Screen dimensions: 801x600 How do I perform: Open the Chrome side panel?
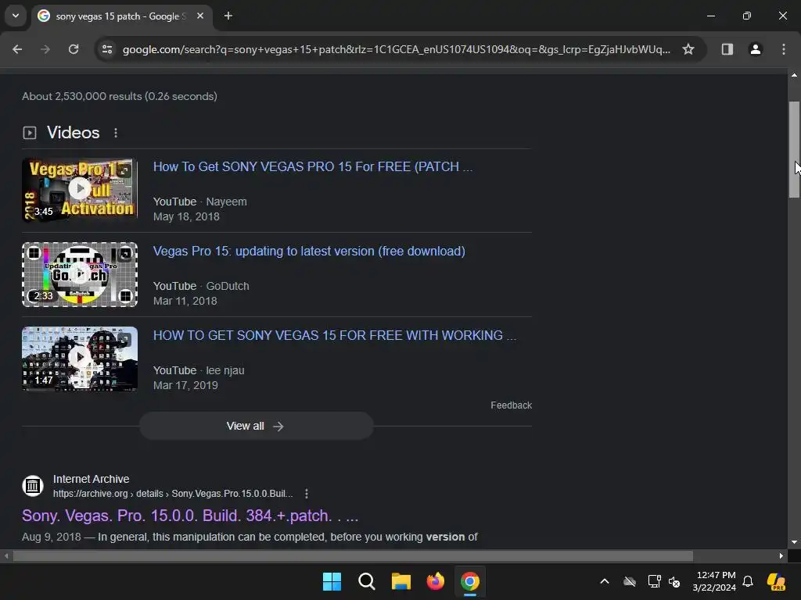click(x=727, y=49)
